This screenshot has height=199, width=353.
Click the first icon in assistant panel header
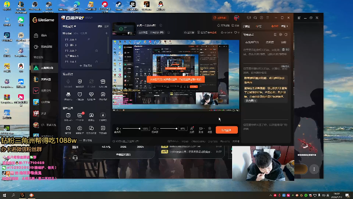click(275, 34)
